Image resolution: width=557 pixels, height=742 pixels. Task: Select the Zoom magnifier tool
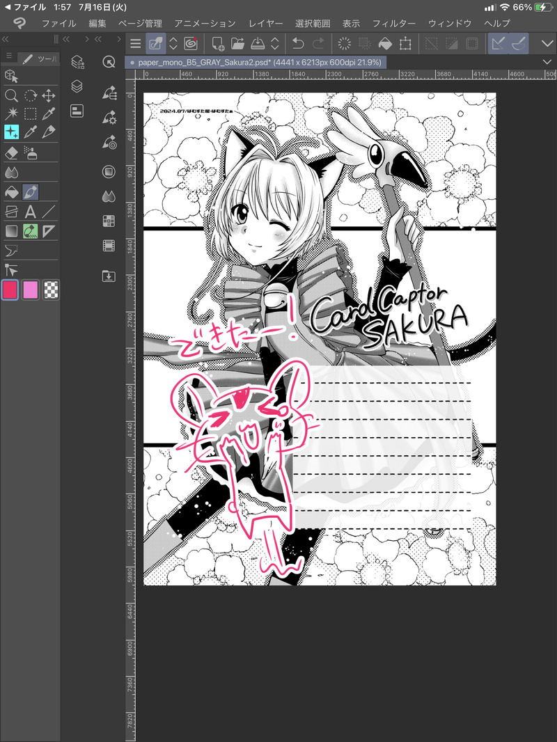pyautogui.click(x=11, y=95)
